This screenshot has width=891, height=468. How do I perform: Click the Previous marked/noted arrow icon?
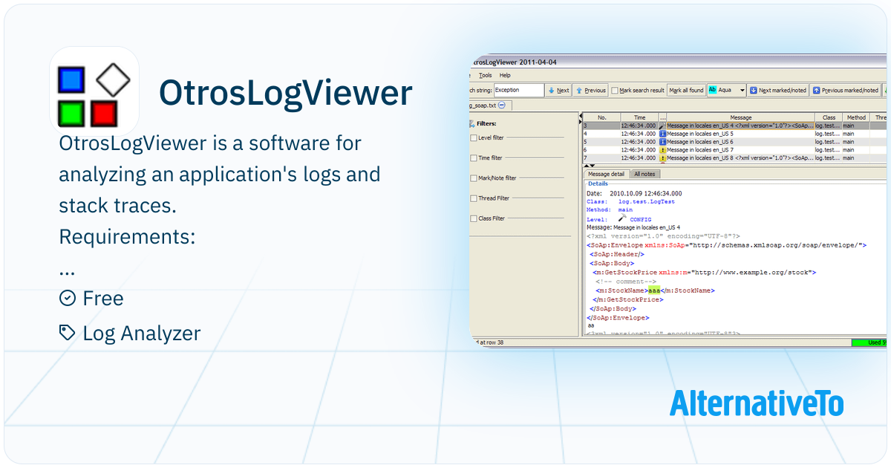click(x=816, y=91)
